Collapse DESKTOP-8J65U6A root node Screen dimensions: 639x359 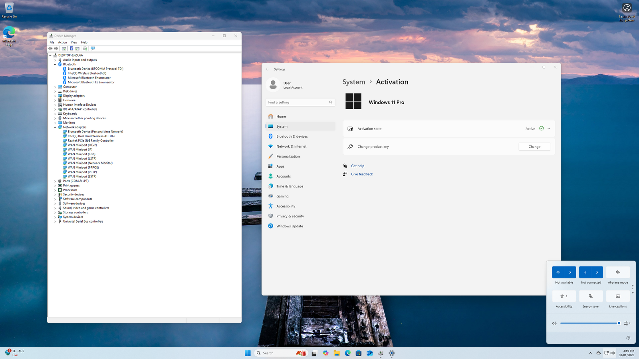50,55
